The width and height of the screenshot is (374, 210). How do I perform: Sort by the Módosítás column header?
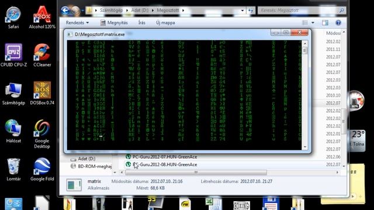[333, 33]
